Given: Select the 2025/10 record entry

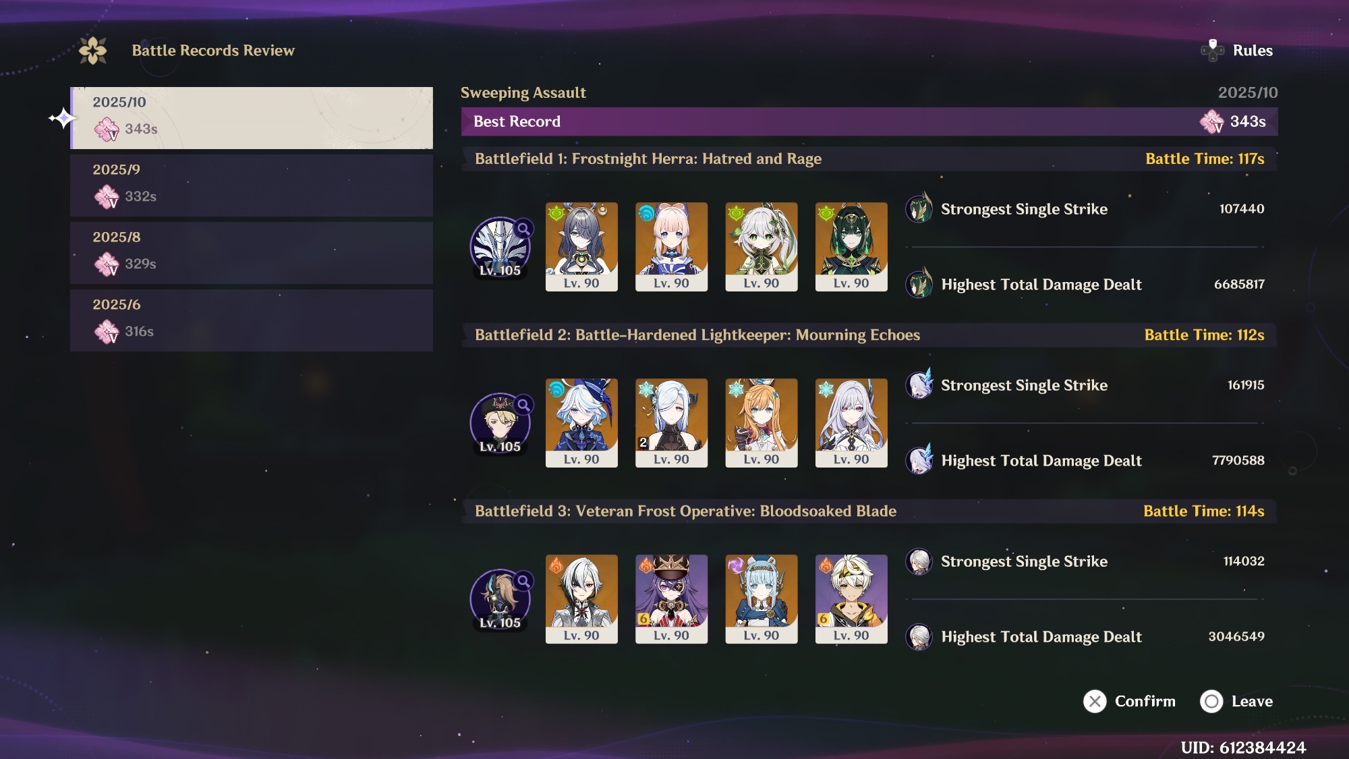Looking at the screenshot, I should 252,117.
